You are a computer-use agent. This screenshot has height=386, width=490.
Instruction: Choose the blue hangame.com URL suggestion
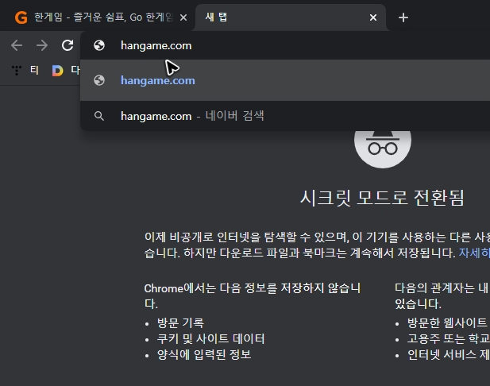point(158,81)
